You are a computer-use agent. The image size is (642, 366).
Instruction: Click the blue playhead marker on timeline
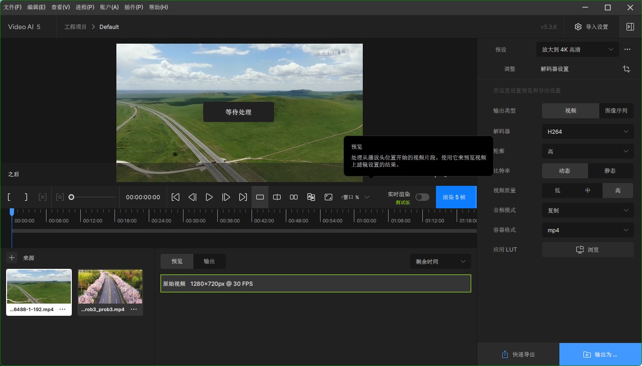(x=12, y=212)
